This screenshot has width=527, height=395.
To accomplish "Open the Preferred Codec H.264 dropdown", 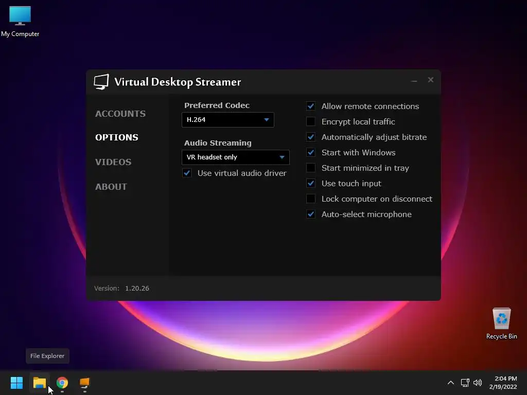I will (228, 120).
